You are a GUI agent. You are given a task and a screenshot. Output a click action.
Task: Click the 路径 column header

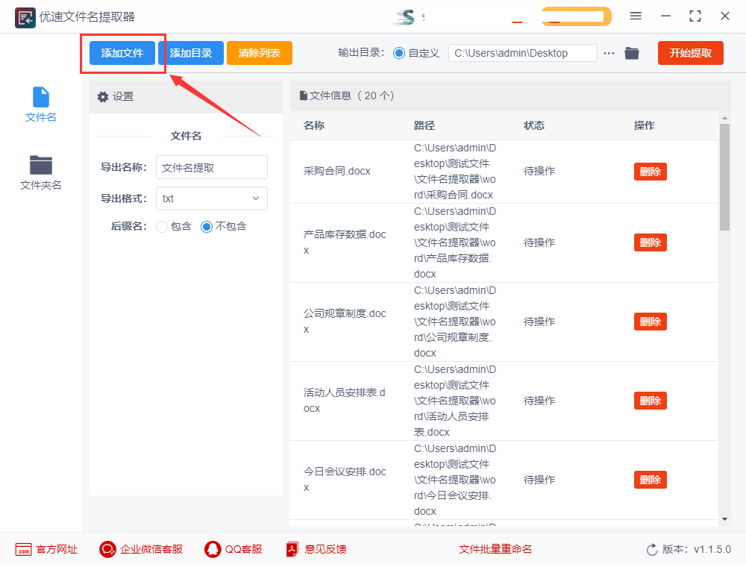[424, 125]
